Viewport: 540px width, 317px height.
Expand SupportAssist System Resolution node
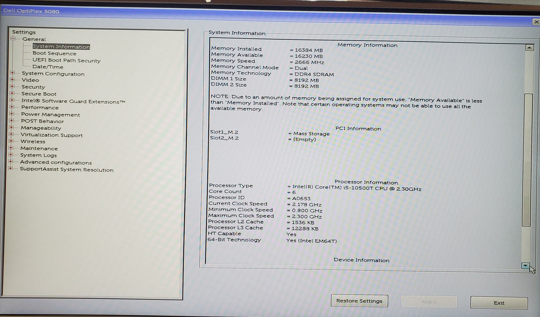[10, 168]
